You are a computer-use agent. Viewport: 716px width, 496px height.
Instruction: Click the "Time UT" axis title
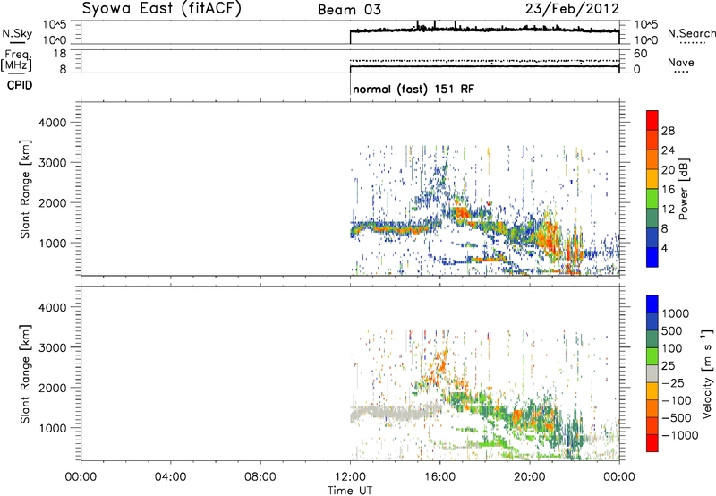[350, 490]
